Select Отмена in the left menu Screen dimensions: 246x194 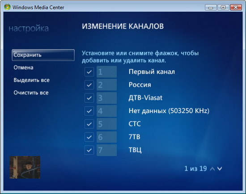point(23,67)
